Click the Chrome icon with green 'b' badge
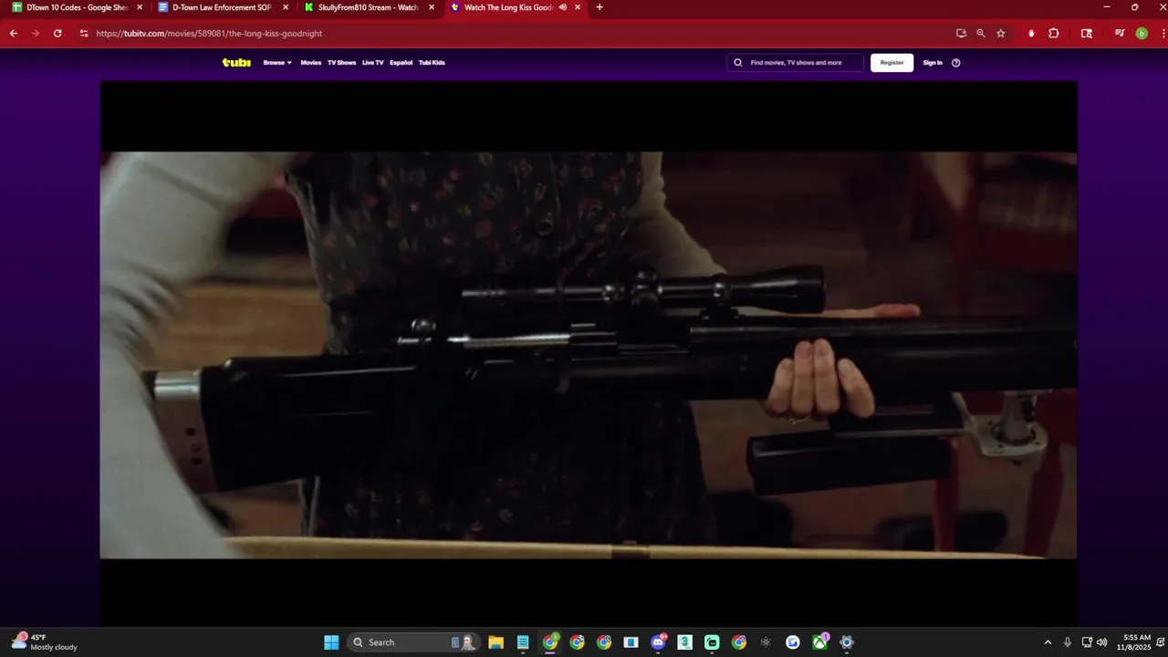Viewport: 1168px width, 657px height. click(x=550, y=642)
